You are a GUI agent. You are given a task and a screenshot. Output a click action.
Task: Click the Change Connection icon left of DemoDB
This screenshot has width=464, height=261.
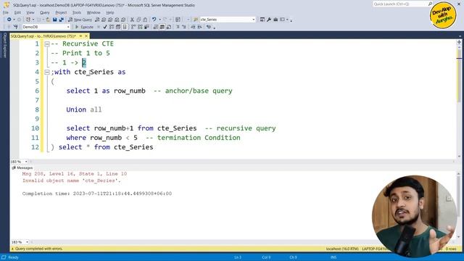tap(16, 27)
